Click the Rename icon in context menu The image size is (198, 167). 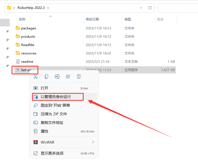pyautogui.click(x=57, y=76)
